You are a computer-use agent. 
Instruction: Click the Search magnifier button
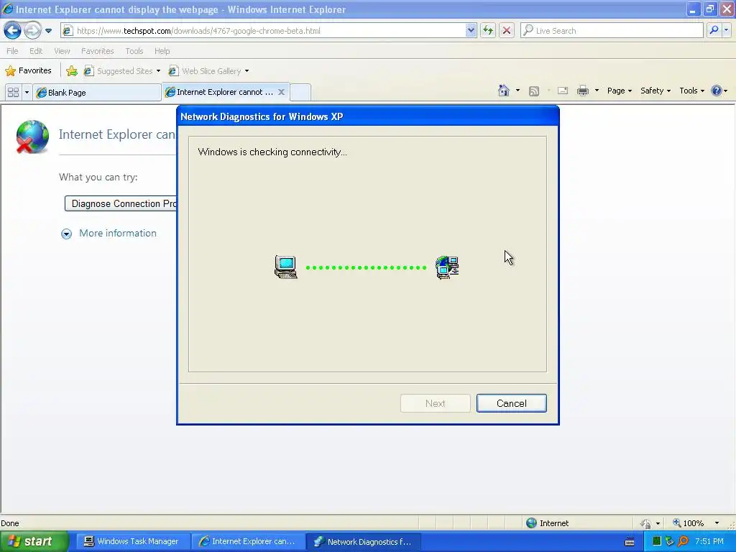(714, 30)
